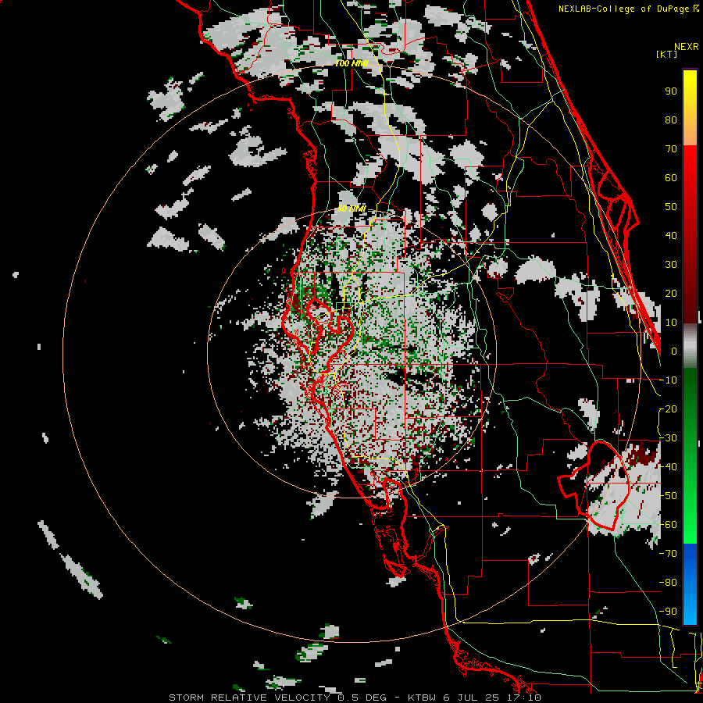Click the positive 50 knot scale label
The image size is (703, 703).
click(x=671, y=207)
